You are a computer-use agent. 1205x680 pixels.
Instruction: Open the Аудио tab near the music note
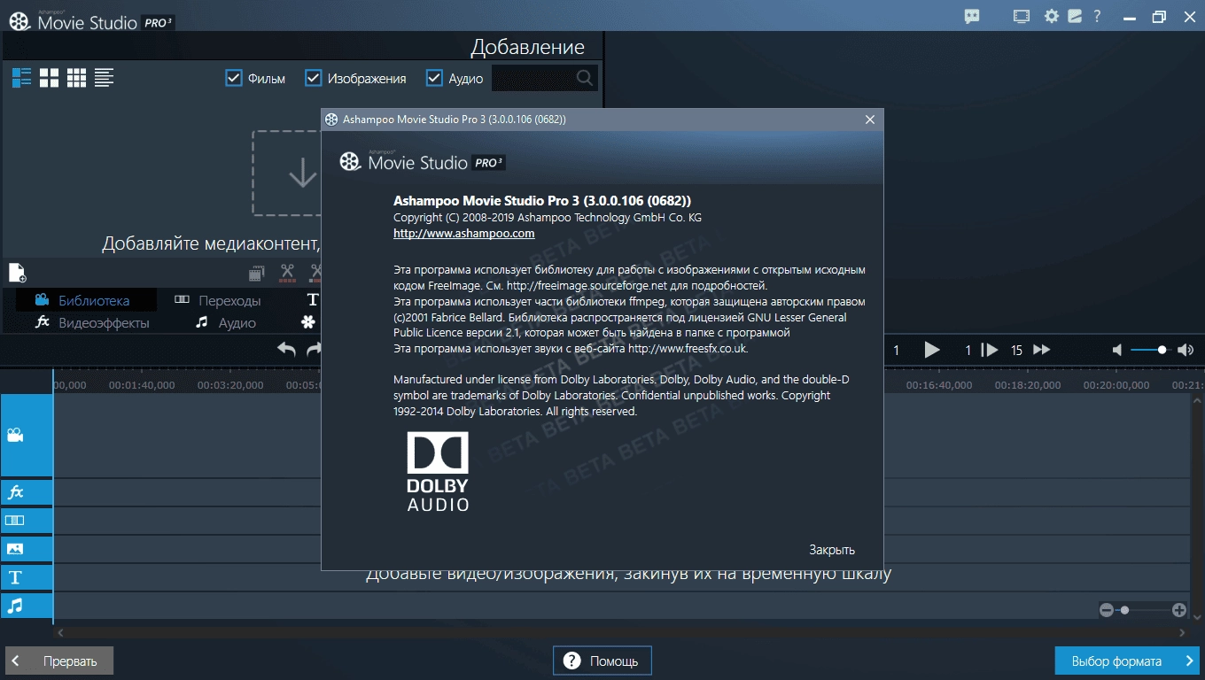pos(227,322)
